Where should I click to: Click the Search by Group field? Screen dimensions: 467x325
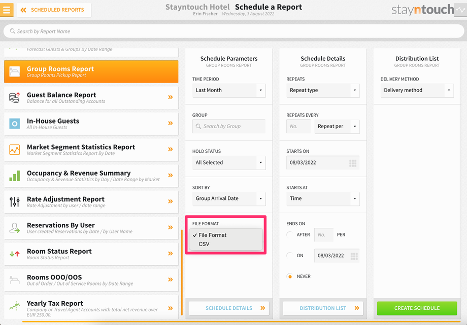click(229, 126)
